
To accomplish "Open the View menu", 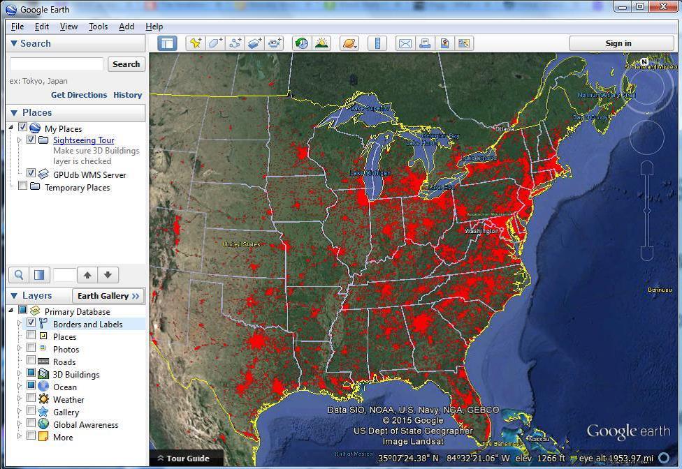I will pos(68,27).
